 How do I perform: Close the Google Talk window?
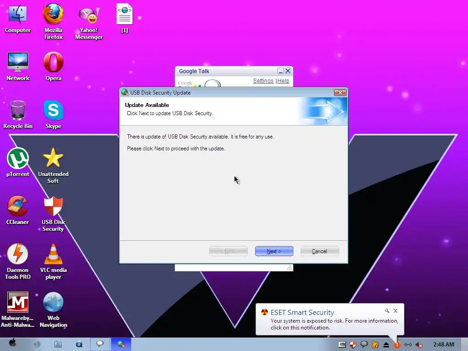(x=288, y=71)
